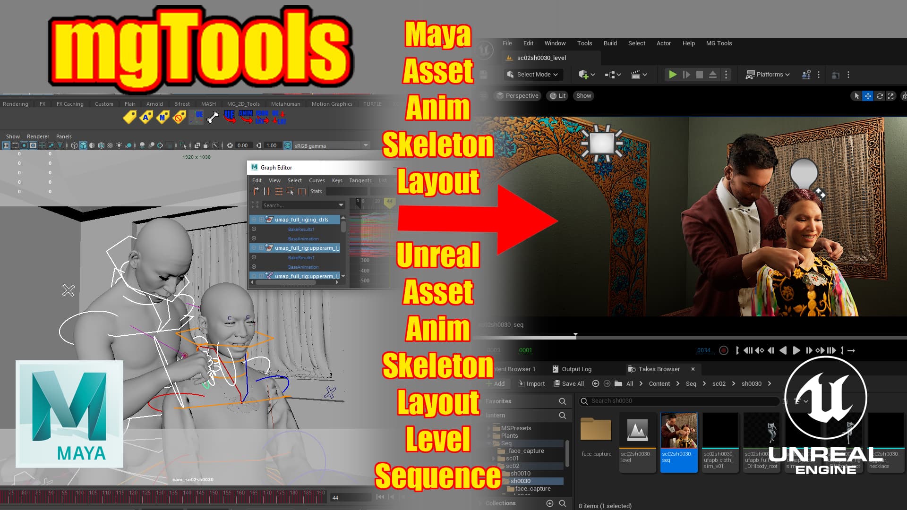
Task: Click the sequencer record button
Action: (723, 350)
